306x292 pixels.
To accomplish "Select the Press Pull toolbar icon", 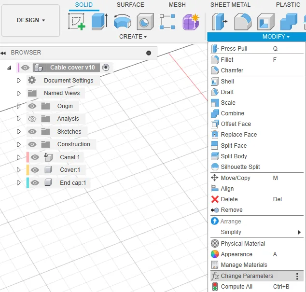I will point(220,21).
